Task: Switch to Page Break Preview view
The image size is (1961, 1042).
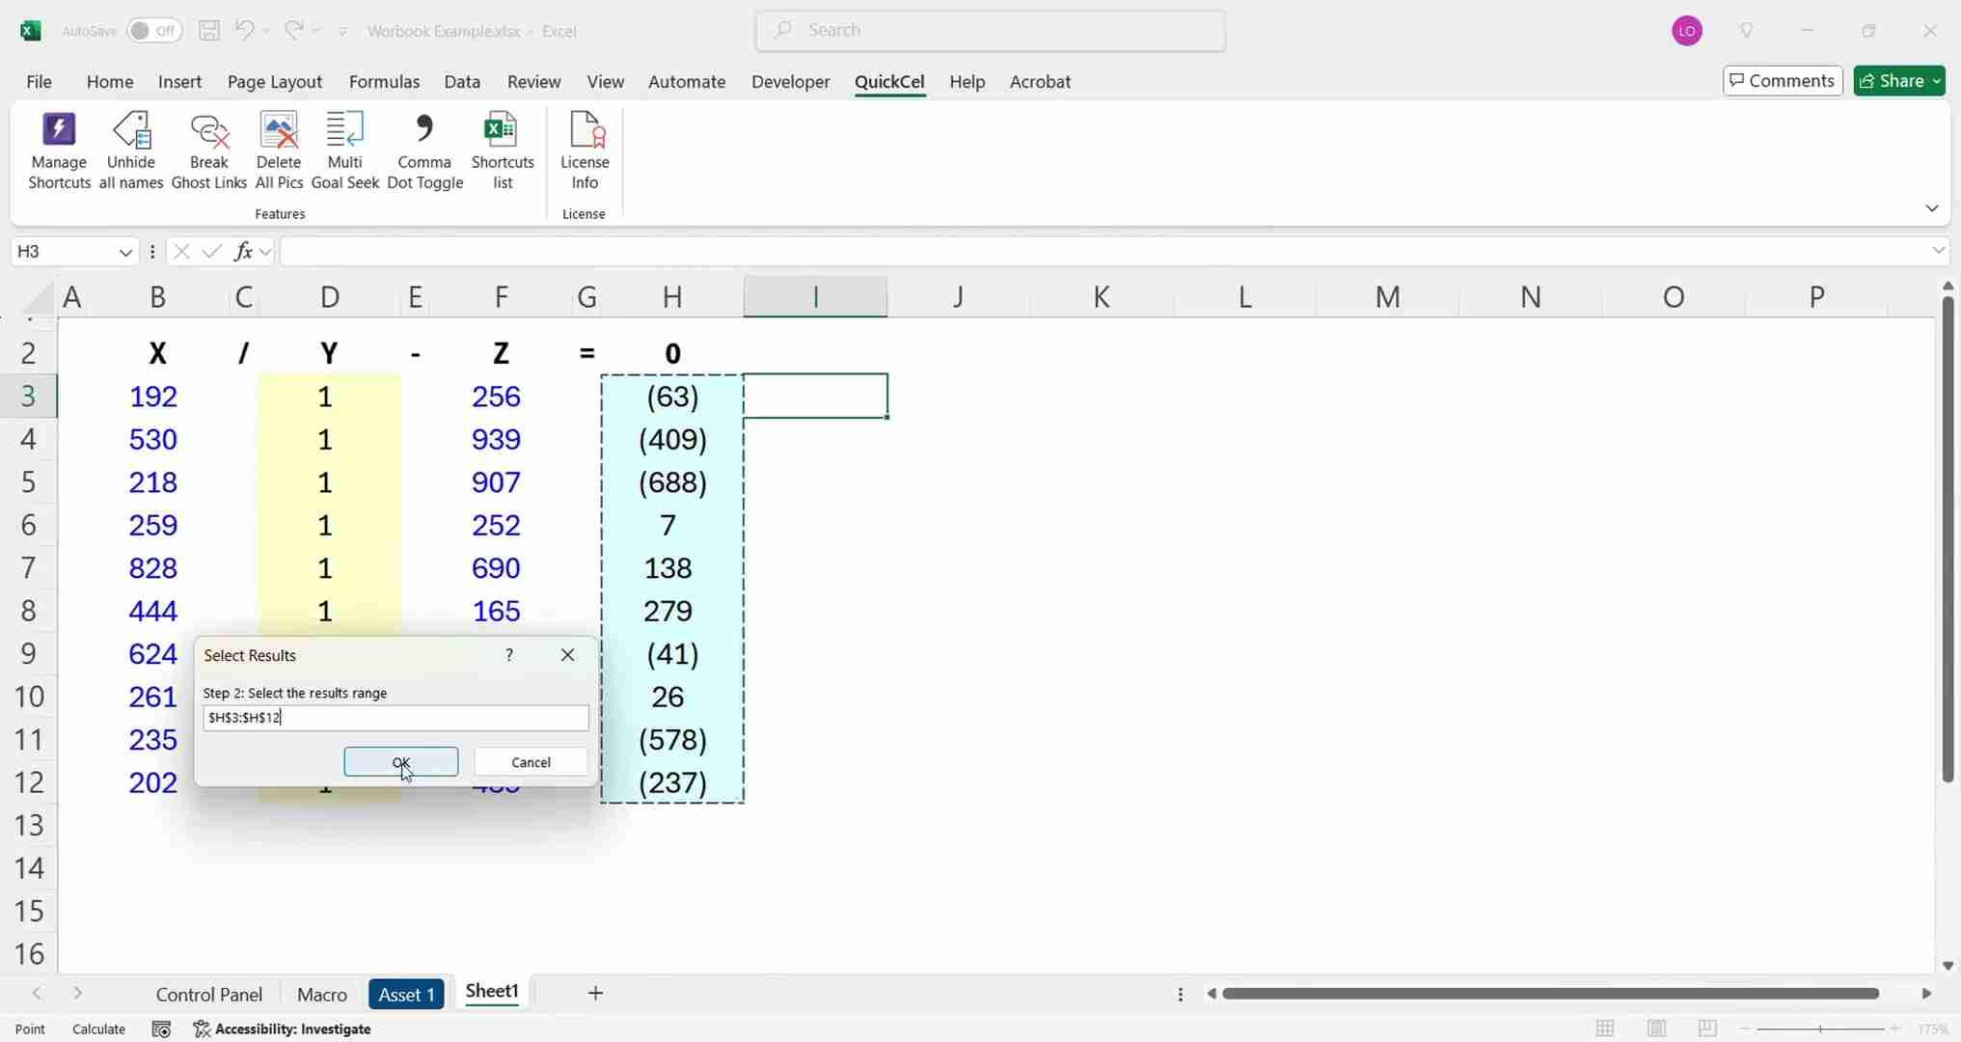Action: tap(1706, 1028)
